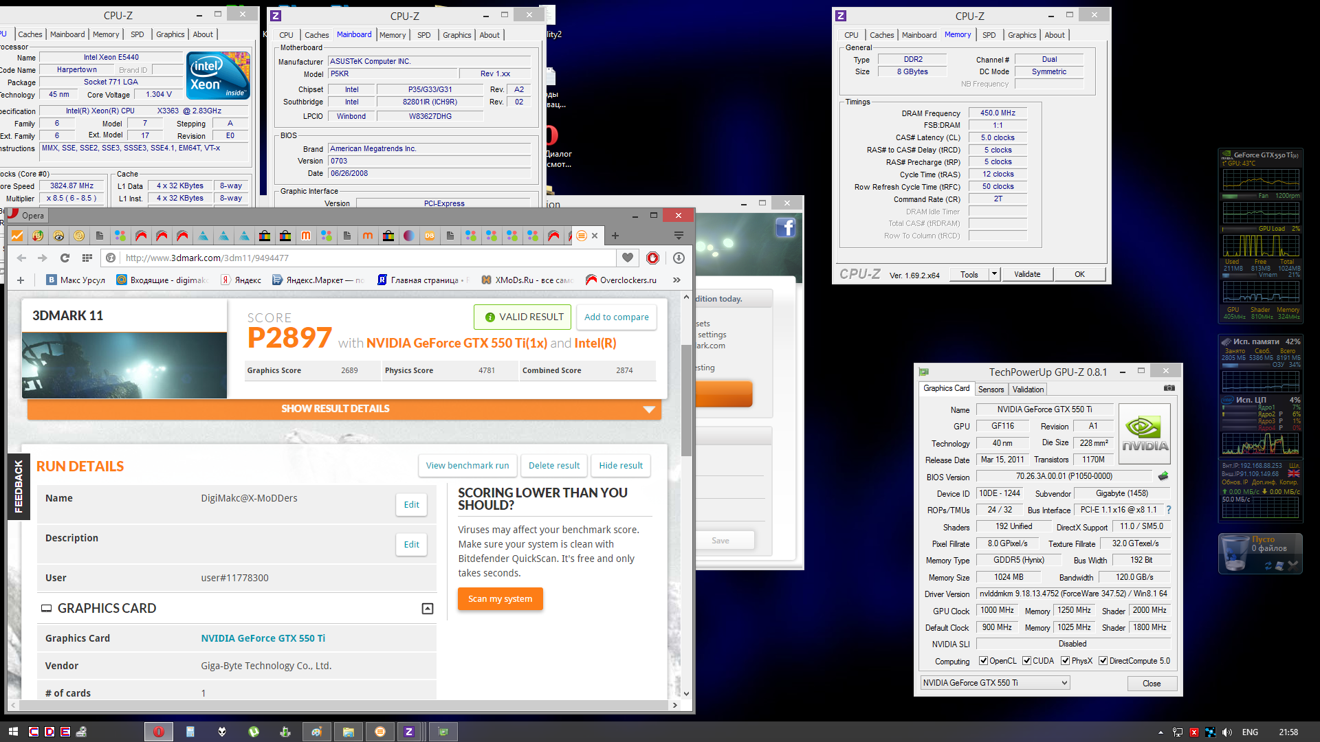Image resolution: width=1320 pixels, height=742 pixels.
Task: Open a new tab with plus button
Action: 615,236
